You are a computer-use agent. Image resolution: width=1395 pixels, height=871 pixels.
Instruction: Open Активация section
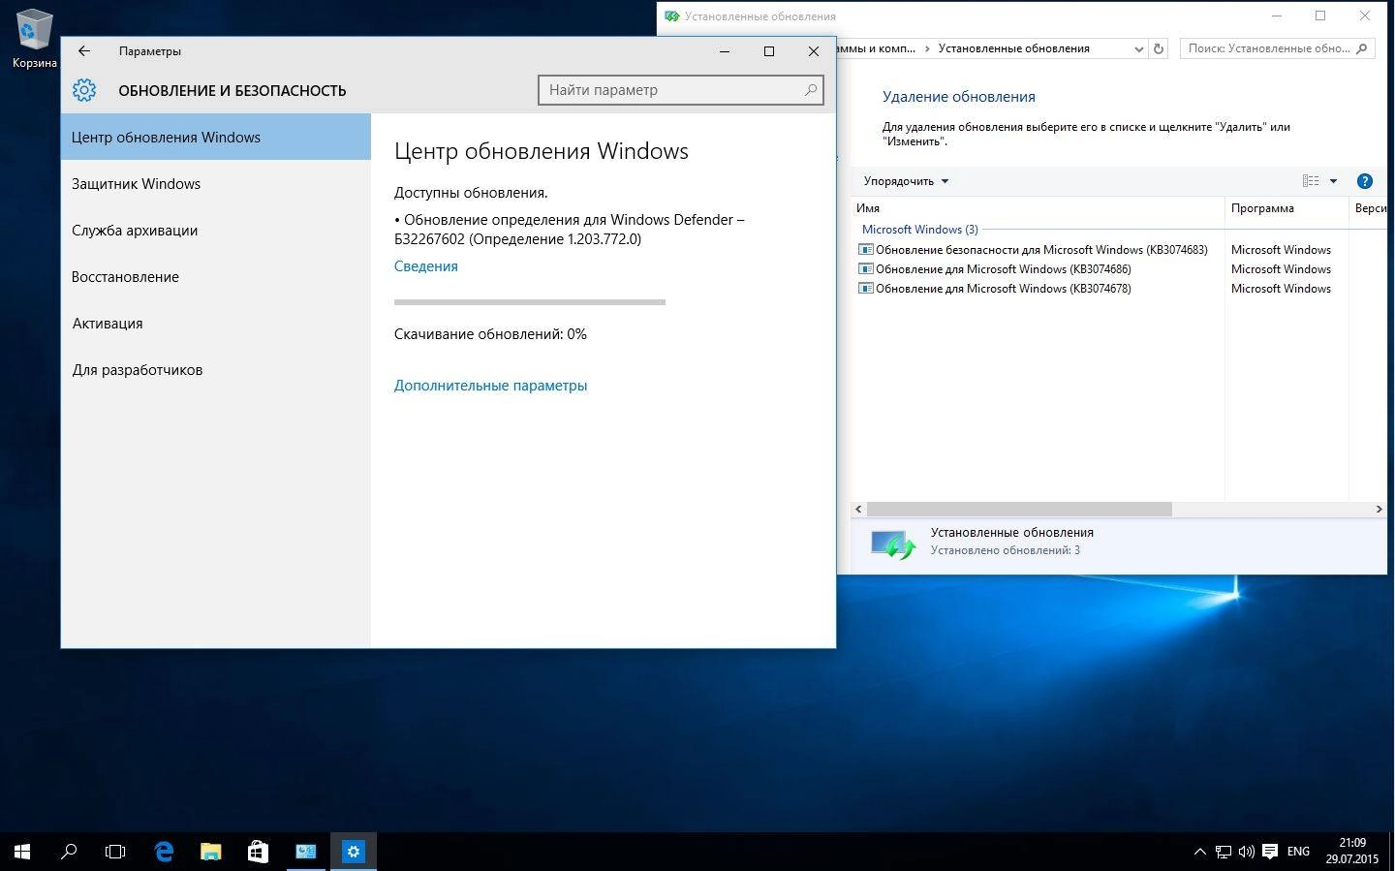tap(216, 323)
